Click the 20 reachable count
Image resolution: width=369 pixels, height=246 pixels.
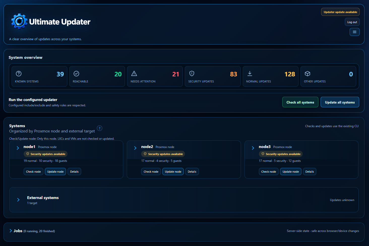pyautogui.click(x=118, y=74)
